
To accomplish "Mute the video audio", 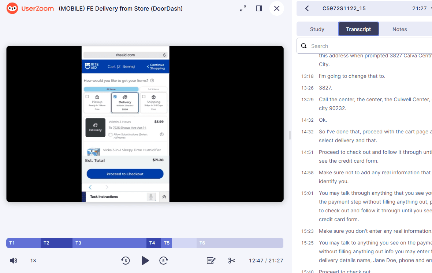I will click(13, 261).
